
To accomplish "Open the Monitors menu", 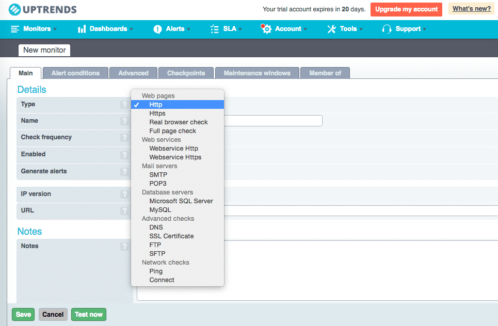I will (x=34, y=29).
